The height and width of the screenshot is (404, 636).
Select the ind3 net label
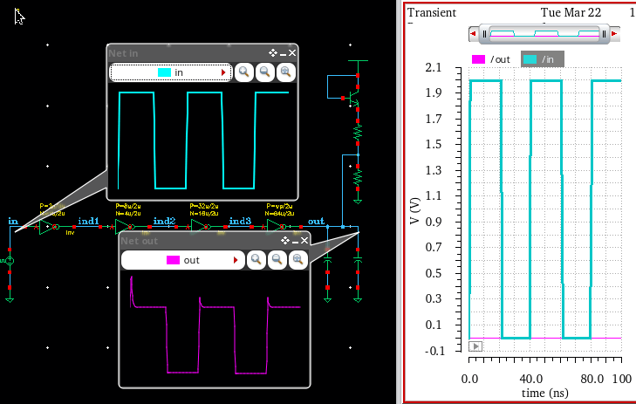pos(240,221)
